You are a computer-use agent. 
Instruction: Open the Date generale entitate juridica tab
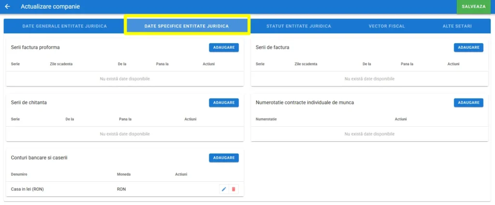point(64,26)
